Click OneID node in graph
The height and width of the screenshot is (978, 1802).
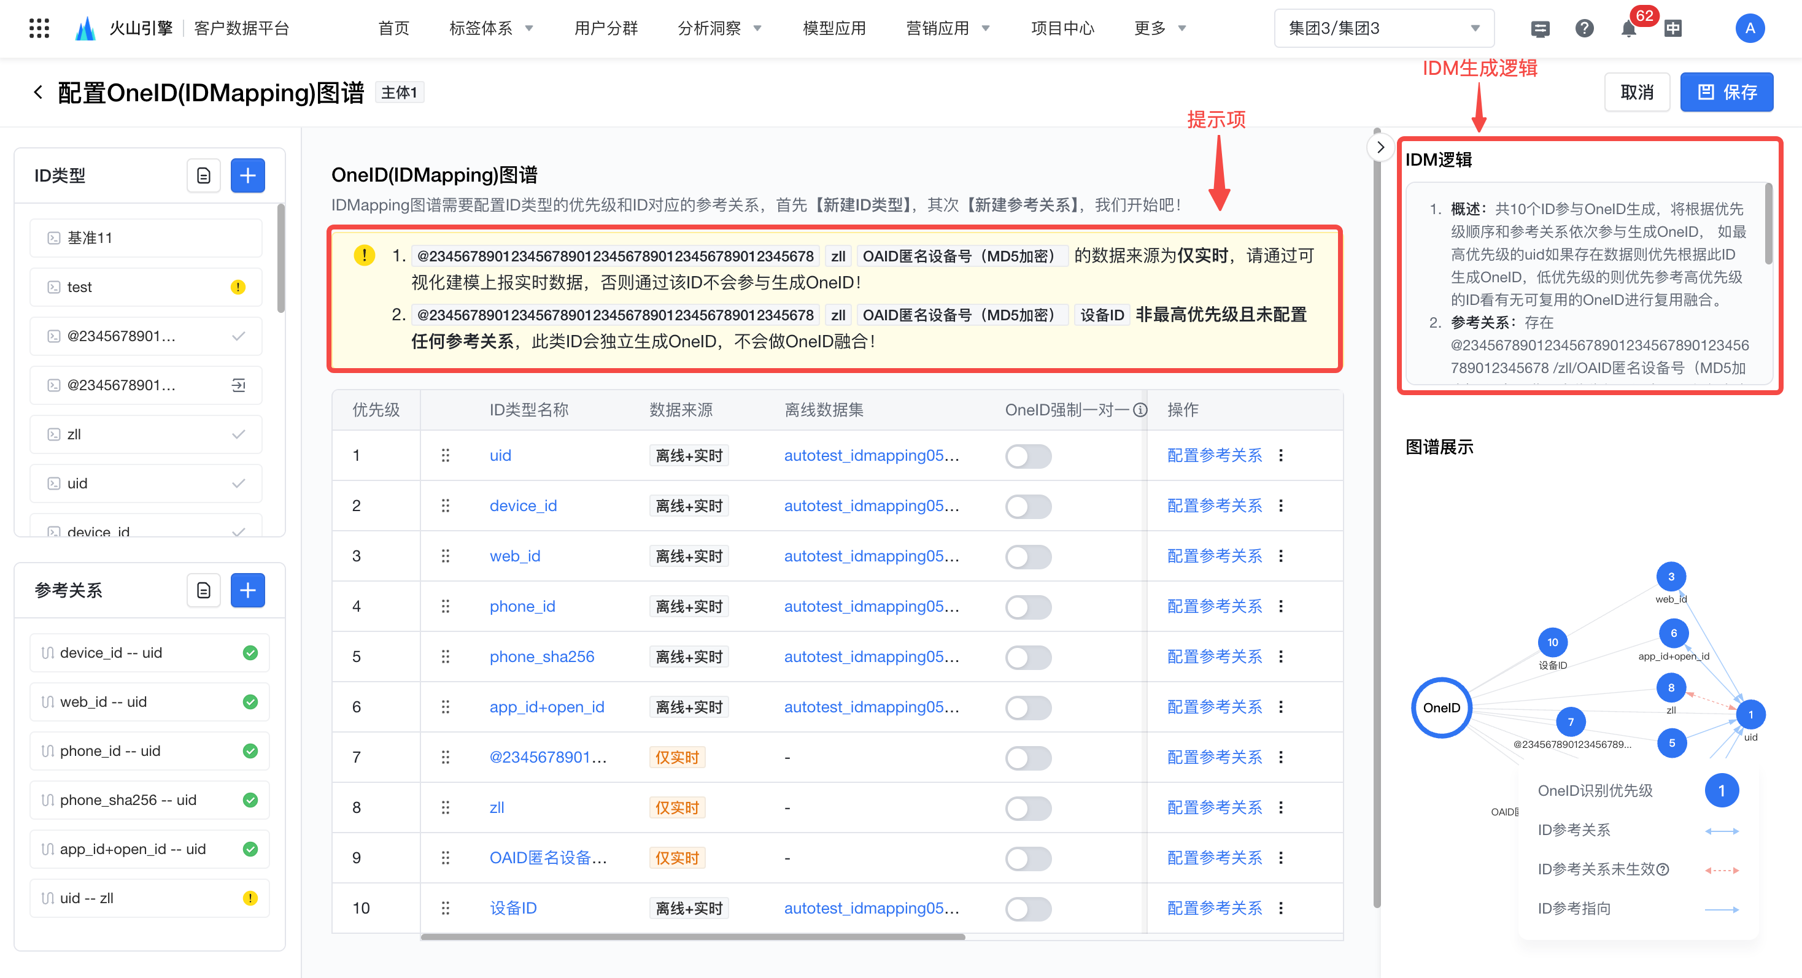tap(1441, 707)
